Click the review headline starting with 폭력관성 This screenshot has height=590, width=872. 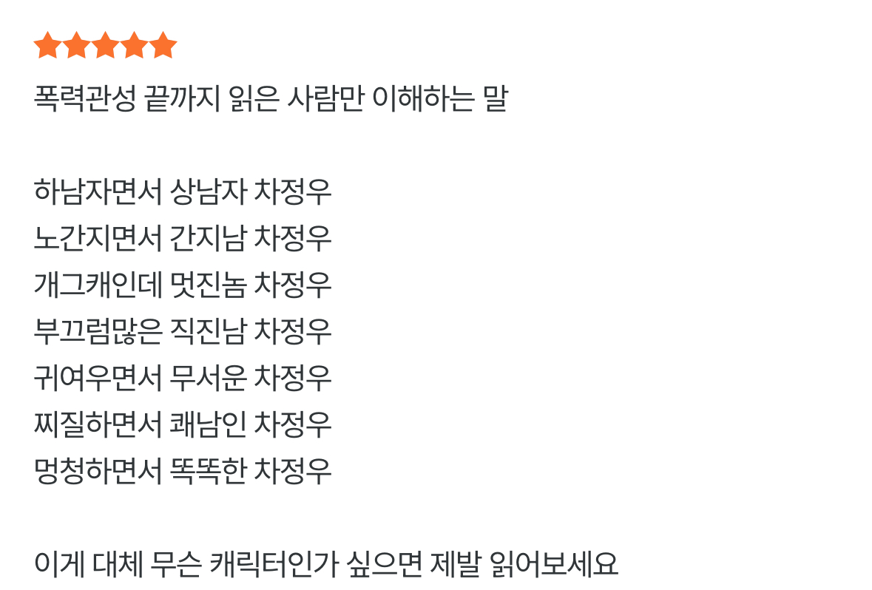(271, 98)
